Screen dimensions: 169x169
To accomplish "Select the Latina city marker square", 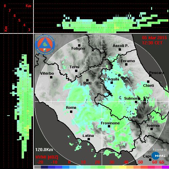I will click(89, 139).
